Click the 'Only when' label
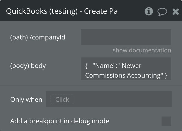The image size is (182, 131). pyautogui.click(x=26, y=99)
